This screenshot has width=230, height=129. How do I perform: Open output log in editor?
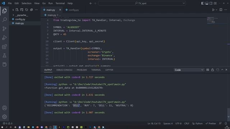(217, 70)
